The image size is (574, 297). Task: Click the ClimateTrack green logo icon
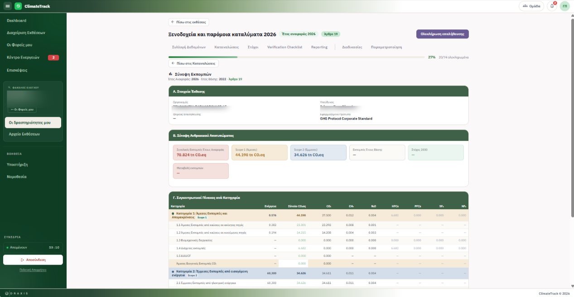click(18, 6)
